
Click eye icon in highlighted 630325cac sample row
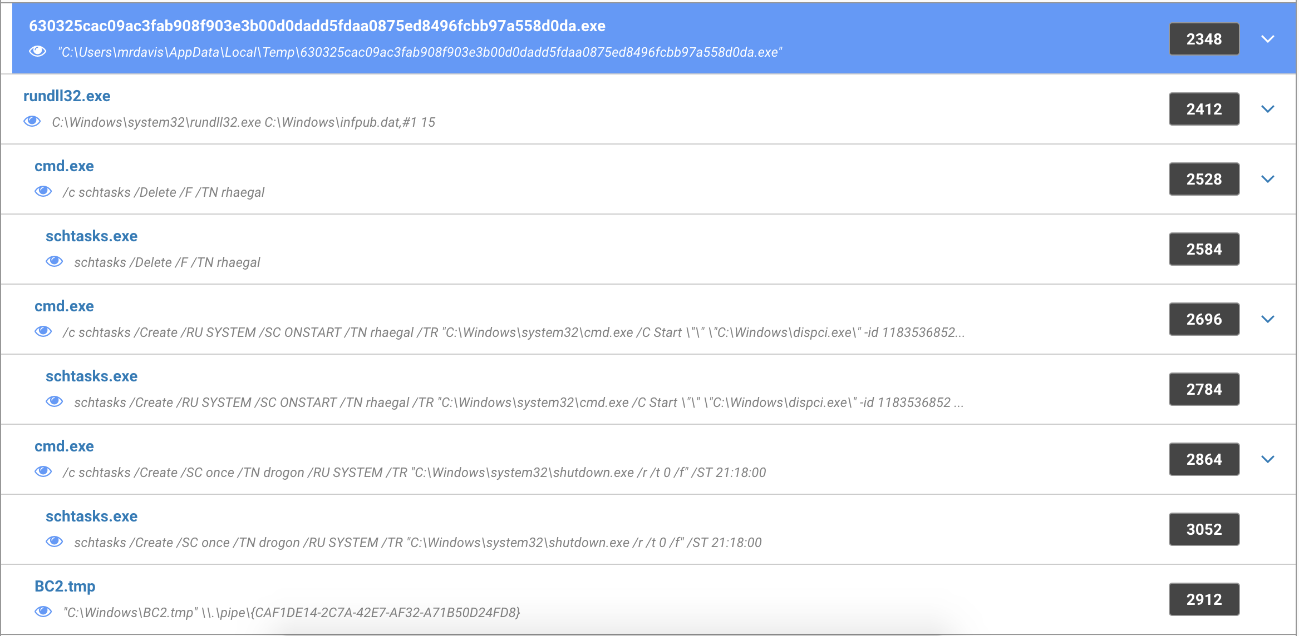38,52
